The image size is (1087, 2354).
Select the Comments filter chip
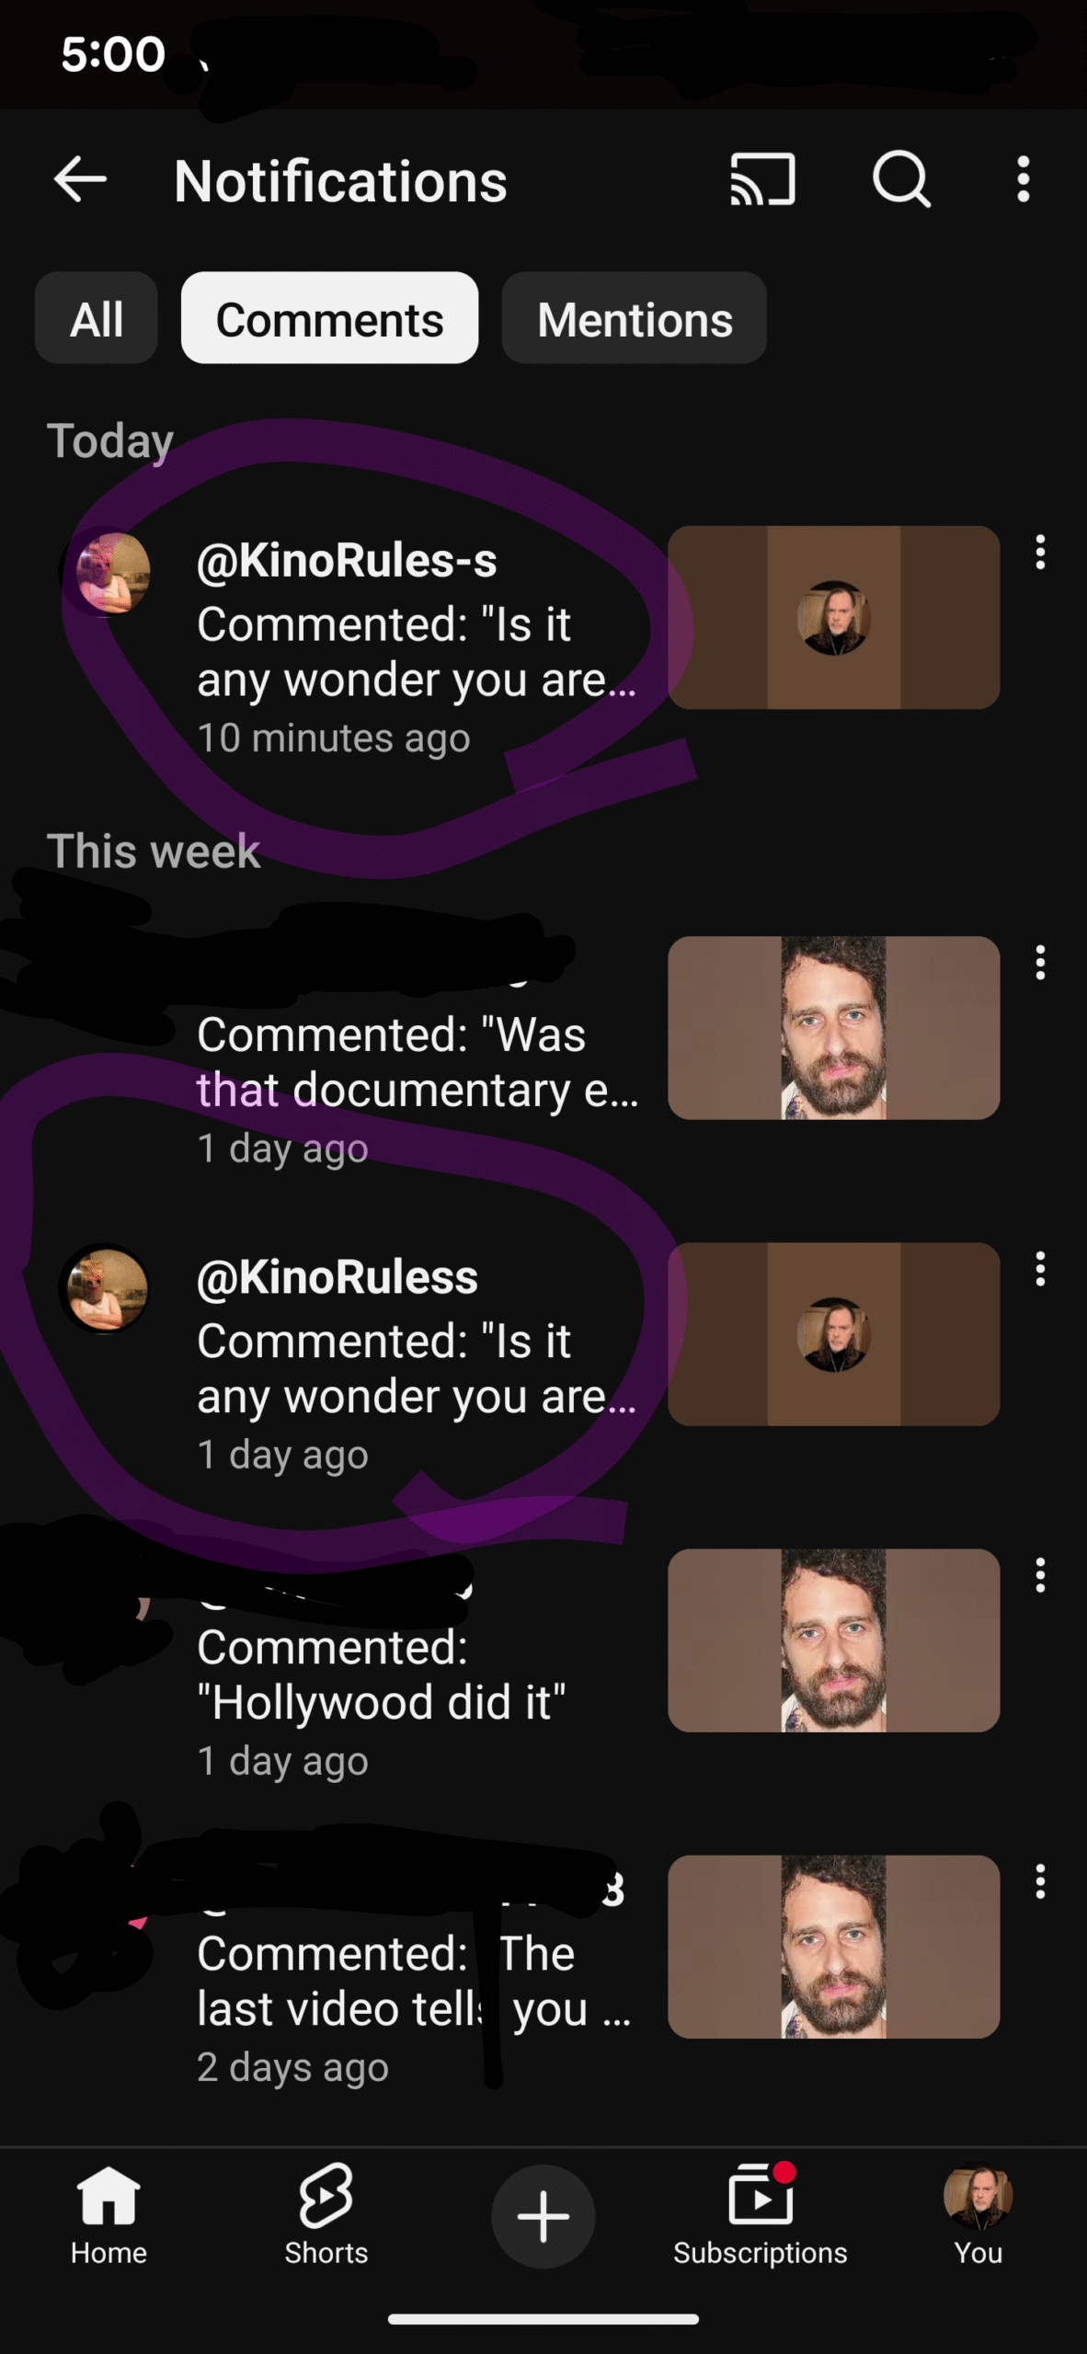(329, 318)
